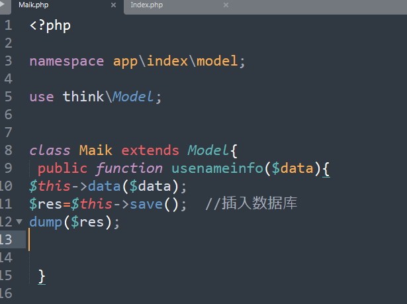Switch to the Index.php tab

coord(147,5)
